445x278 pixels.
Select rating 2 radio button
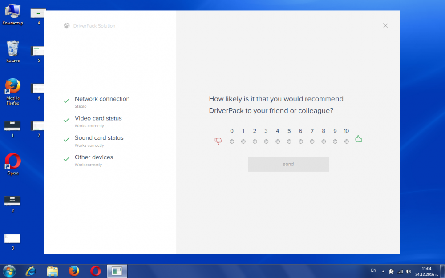tap(255, 141)
